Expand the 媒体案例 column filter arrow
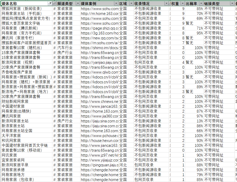 point(116,4)
